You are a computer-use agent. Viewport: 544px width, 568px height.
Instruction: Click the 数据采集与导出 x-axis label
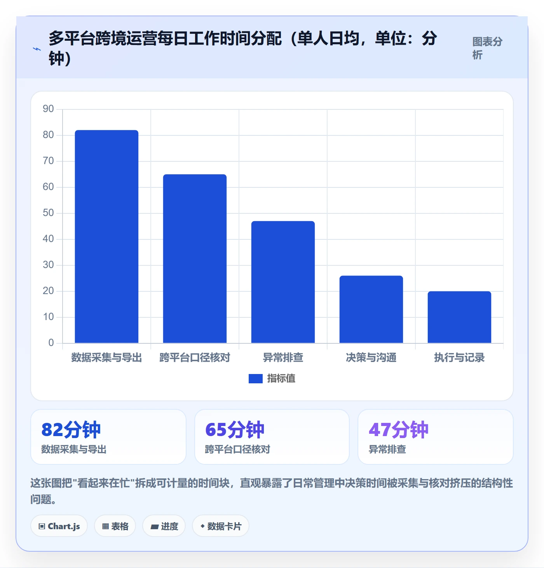coord(106,357)
